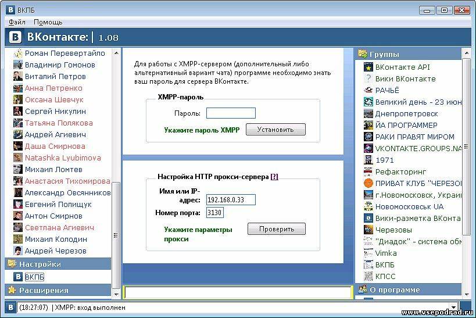
Task: Open the status log dropdown arrow
Action: (x=453, y=308)
